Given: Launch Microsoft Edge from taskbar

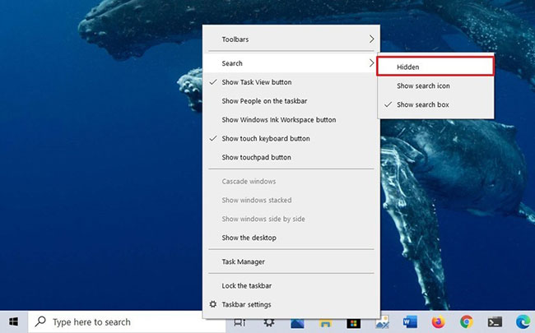Looking at the screenshot, I should 523,321.
